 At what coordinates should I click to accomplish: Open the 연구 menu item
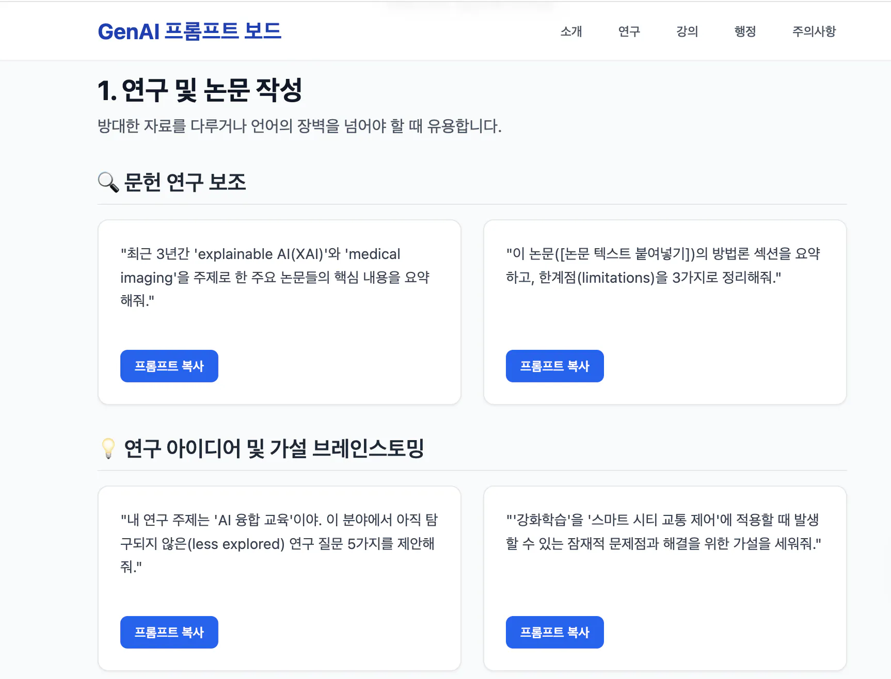tap(628, 31)
